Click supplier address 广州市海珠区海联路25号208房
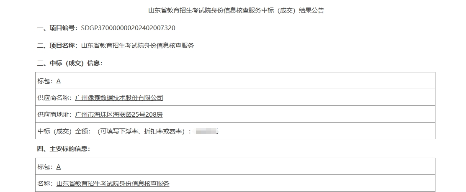This screenshot has width=466, height=192. (x=118, y=115)
